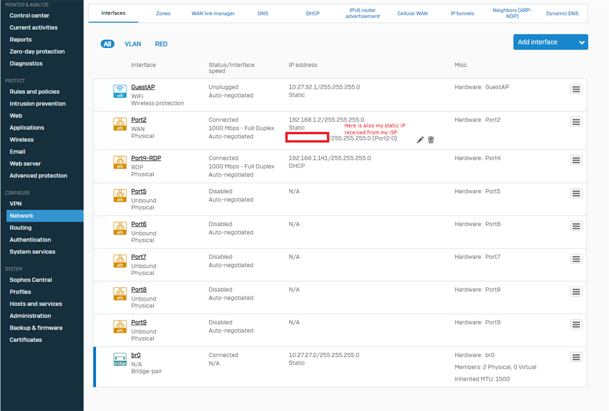The height and width of the screenshot is (411, 609).
Task: Filter interfaces by RED
Action: pos(161,44)
